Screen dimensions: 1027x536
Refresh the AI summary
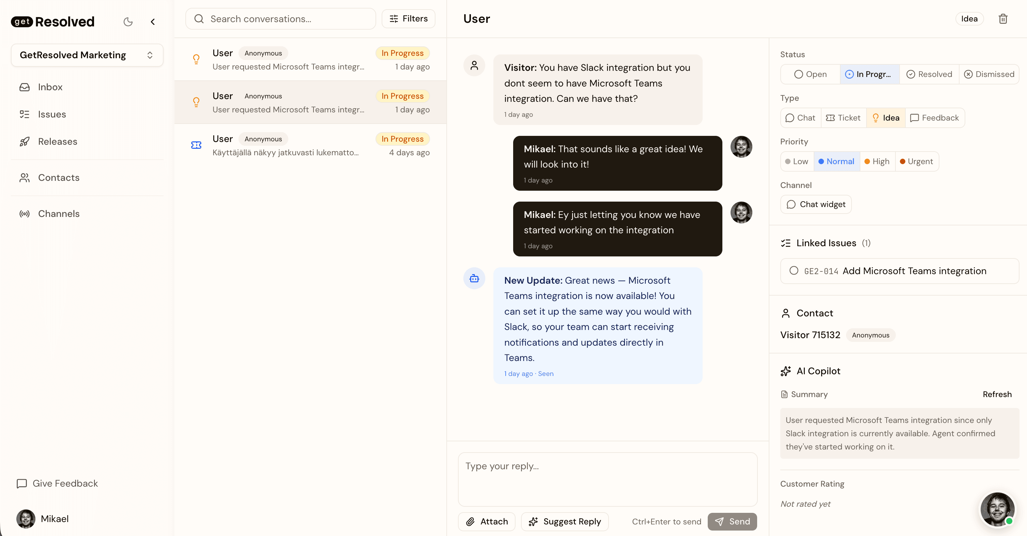click(x=997, y=394)
